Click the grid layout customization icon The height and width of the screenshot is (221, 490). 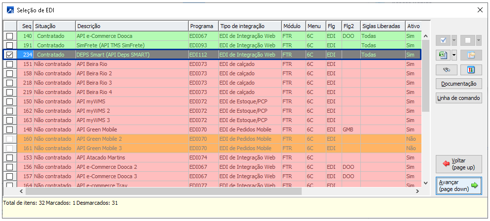[471, 55]
